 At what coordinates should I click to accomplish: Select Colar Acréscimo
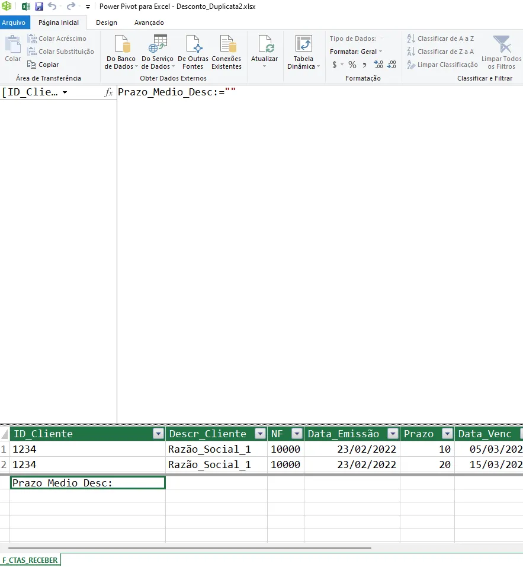coord(57,39)
